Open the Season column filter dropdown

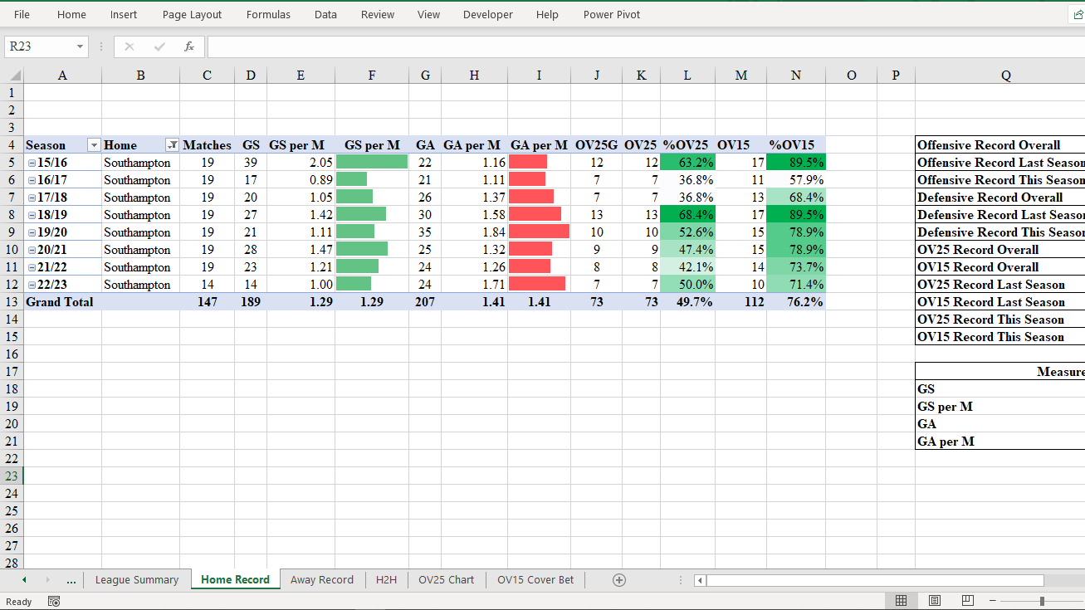pyautogui.click(x=94, y=144)
